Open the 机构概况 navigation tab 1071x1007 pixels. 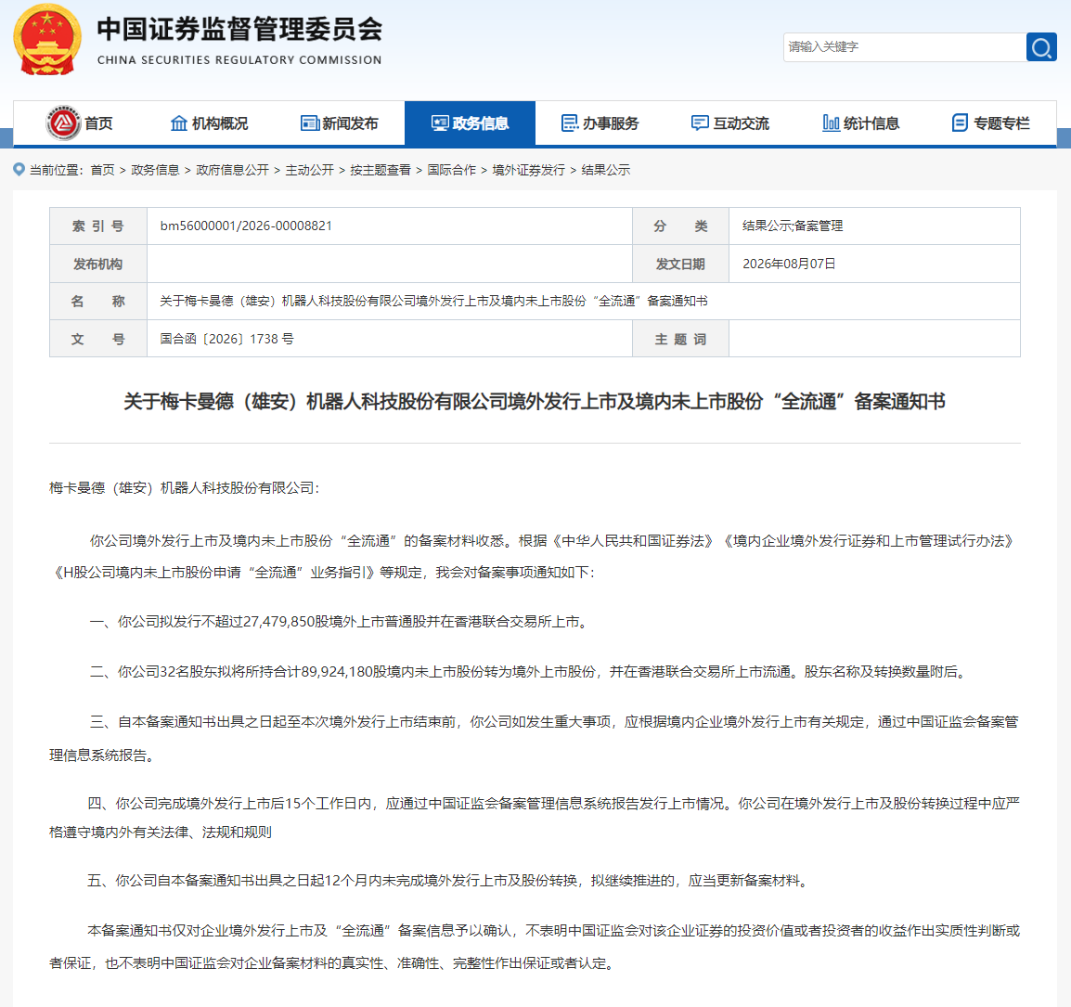(x=209, y=123)
